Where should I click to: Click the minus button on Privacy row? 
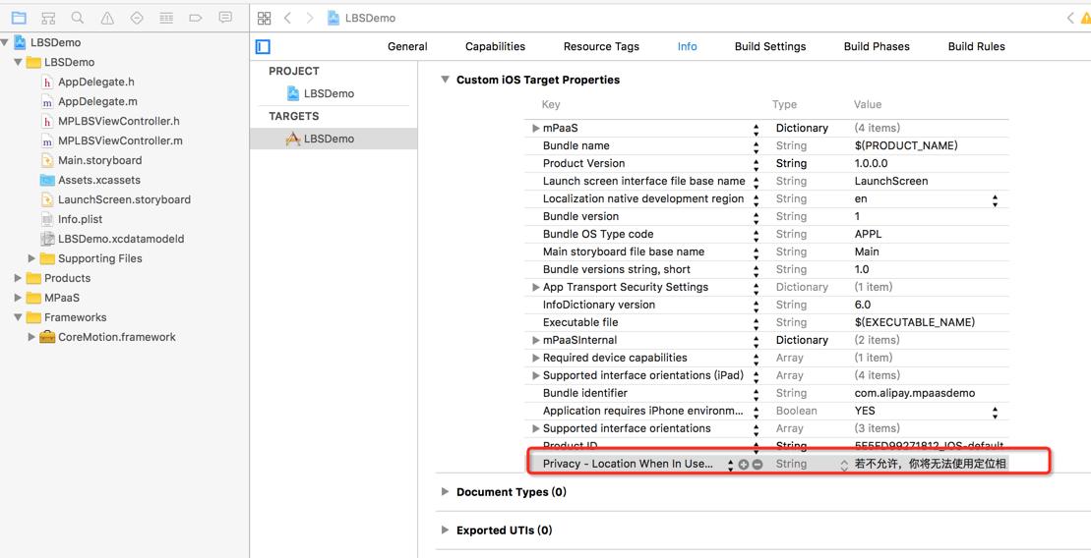pos(758,465)
